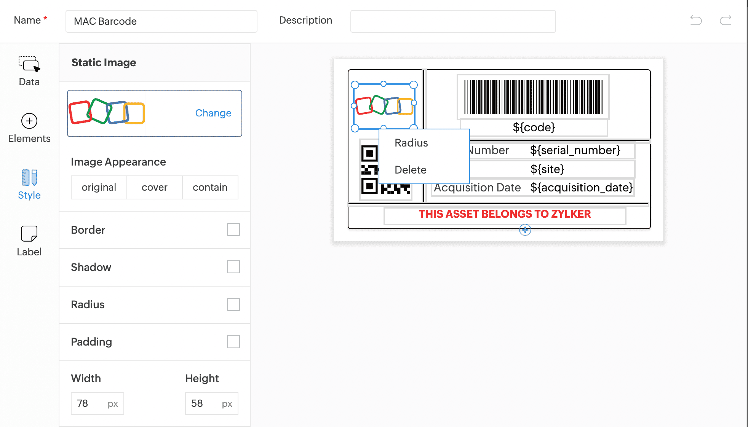The image size is (748, 427).
Task: Click the undo arrow icon
Action: (x=696, y=20)
